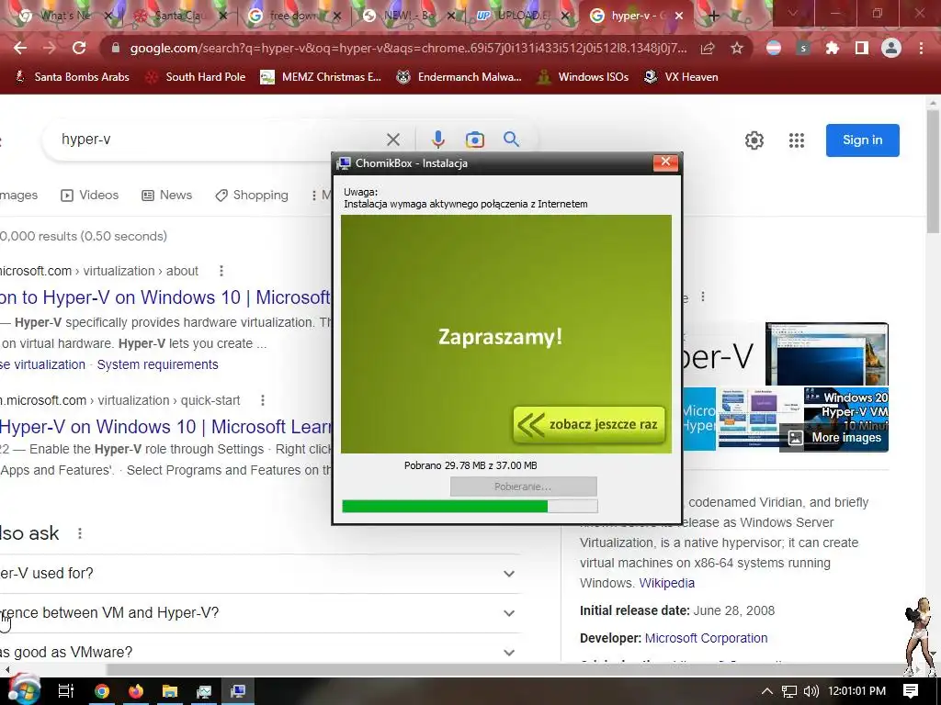This screenshot has width=941, height=705.
Task: Click the disabled Pobieranie button
Action: click(x=523, y=487)
